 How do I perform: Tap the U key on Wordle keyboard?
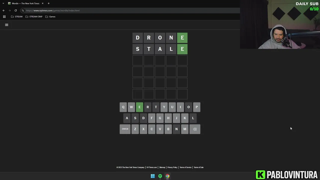coord(172,107)
